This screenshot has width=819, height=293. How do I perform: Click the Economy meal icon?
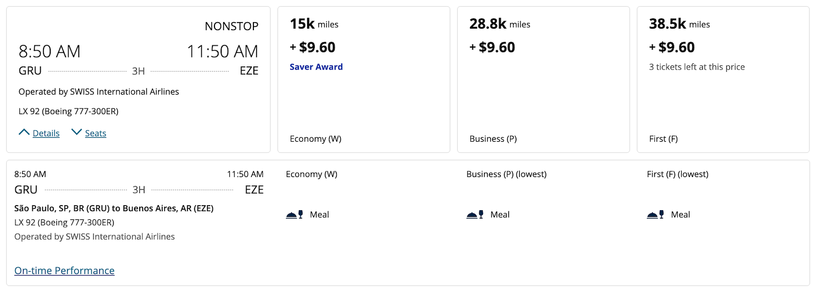[294, 215]
